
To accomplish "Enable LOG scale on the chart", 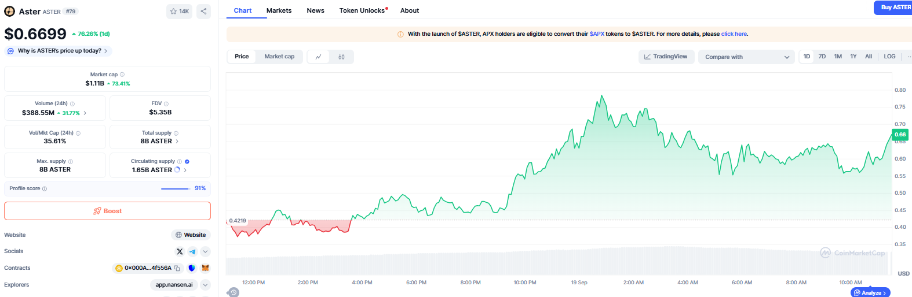I will (x=889, y=57).
